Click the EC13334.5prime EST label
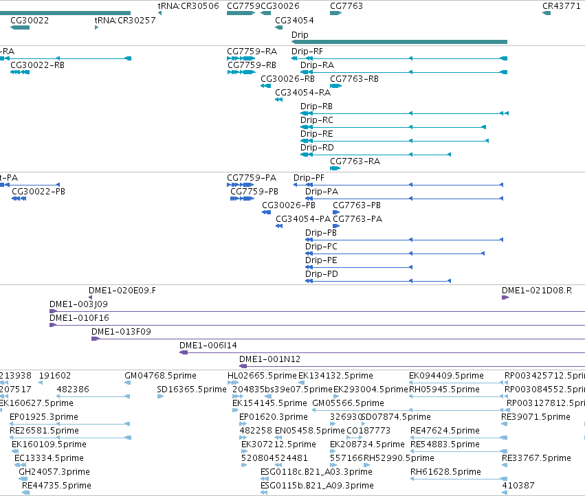This screenshot has width=585, height=496. pos(49,458)
